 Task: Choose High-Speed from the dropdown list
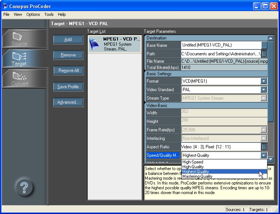point(224,162)
